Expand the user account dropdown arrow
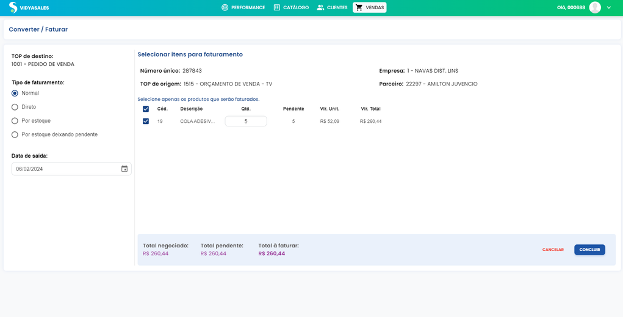 point(609,7)
